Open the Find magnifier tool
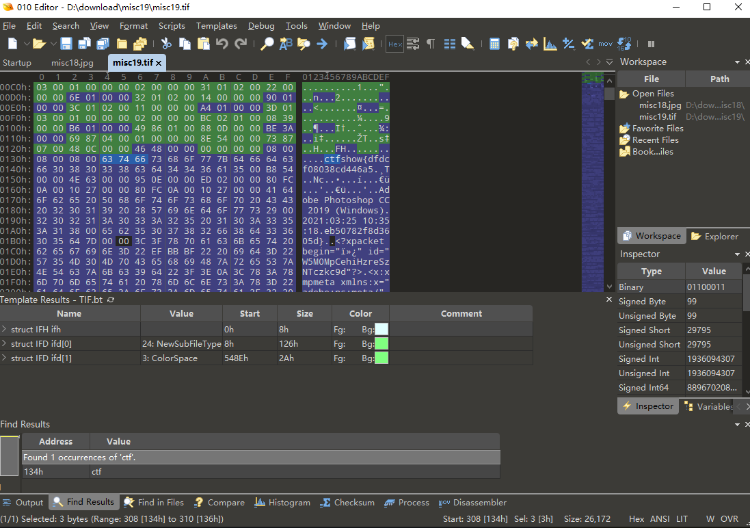This screenshot has height=528, width=750. coord(267,44)
